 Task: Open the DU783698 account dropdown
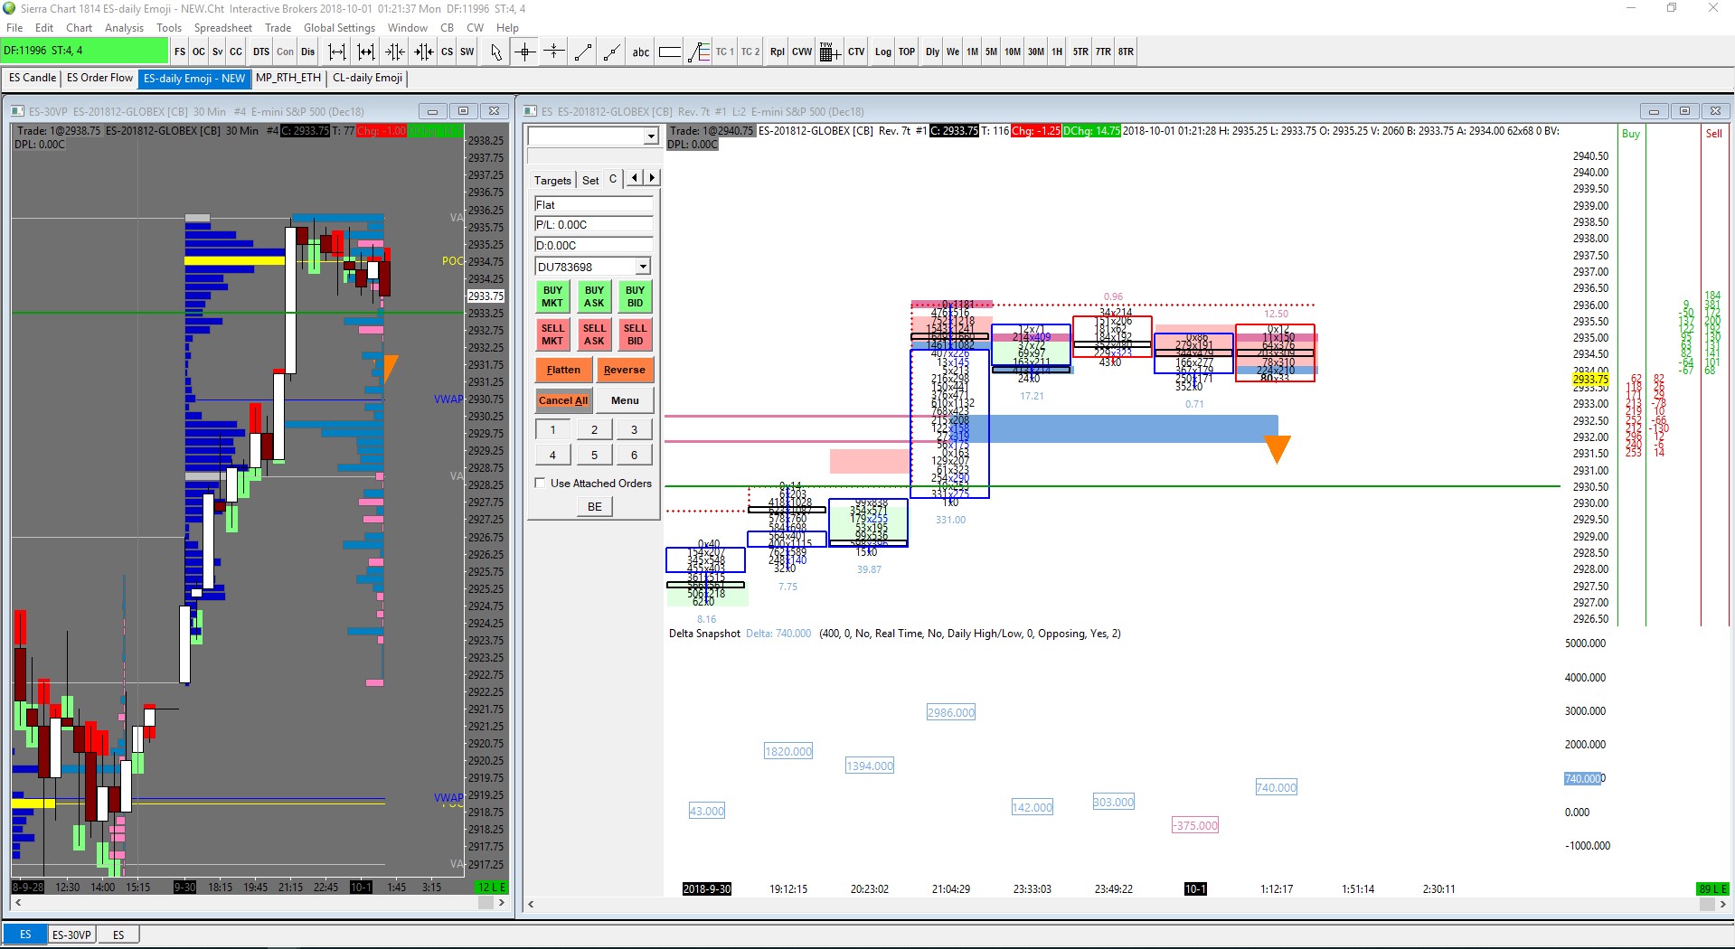[x=643, y=267]
